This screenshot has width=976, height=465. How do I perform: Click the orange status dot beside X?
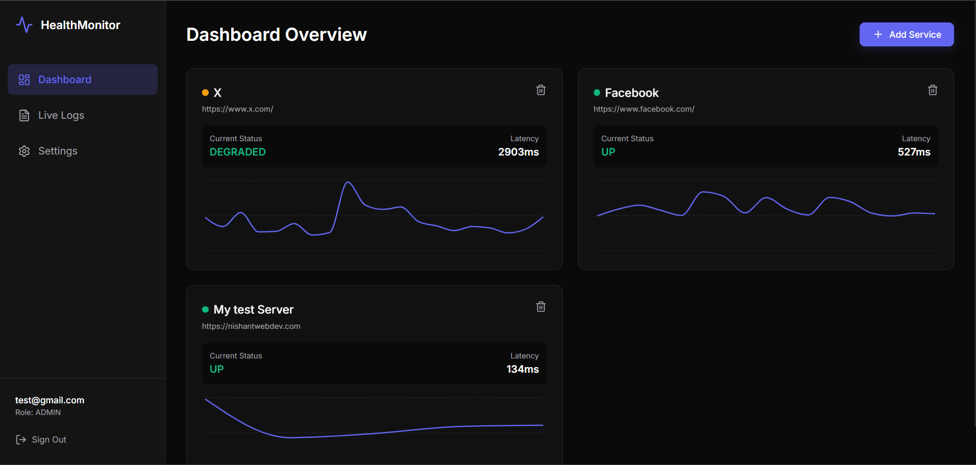click(206, 93)
